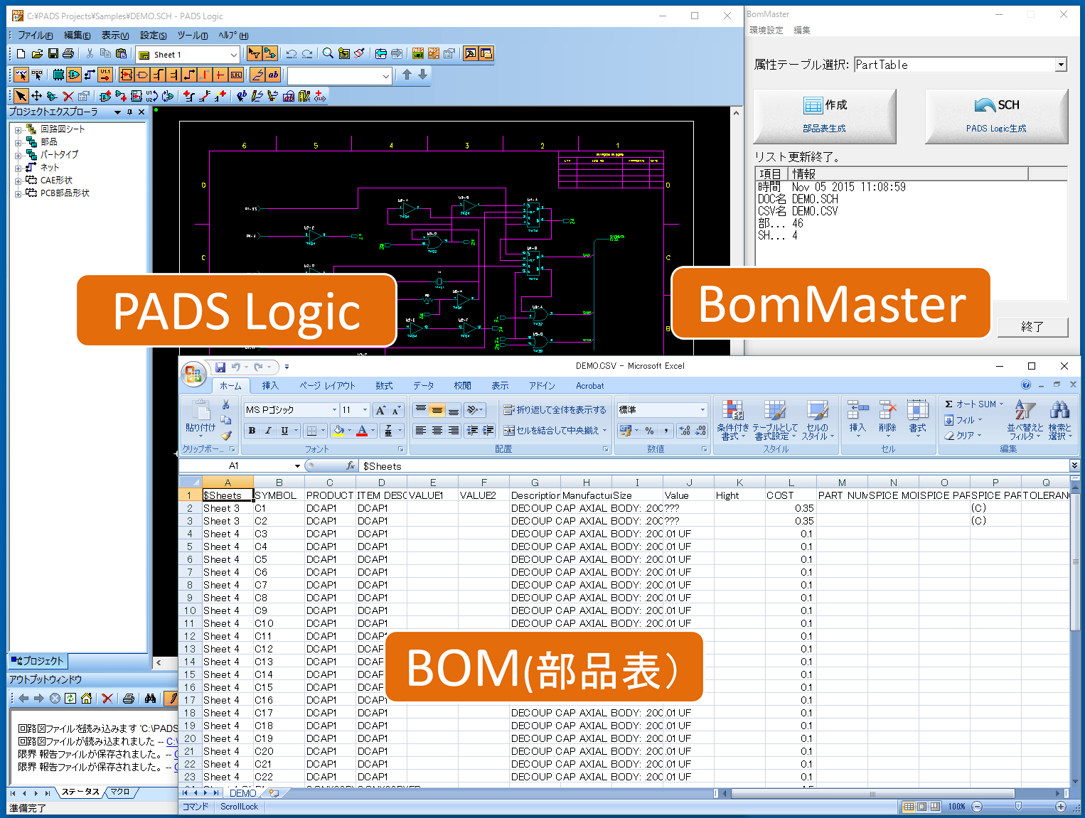Click the red X delete tool icon
The image size is (1085, 818).
pyautogui.click(x=68, y=96)
